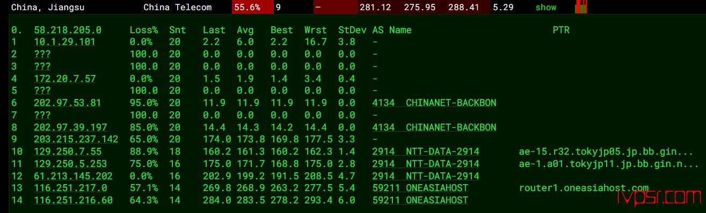Click the '9' hop count in top row

pos(278,7)
